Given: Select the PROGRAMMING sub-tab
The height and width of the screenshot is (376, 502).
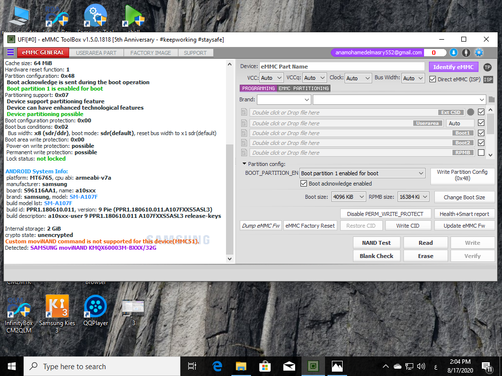Looking at the screenshot, I should (x=258, y=88).
